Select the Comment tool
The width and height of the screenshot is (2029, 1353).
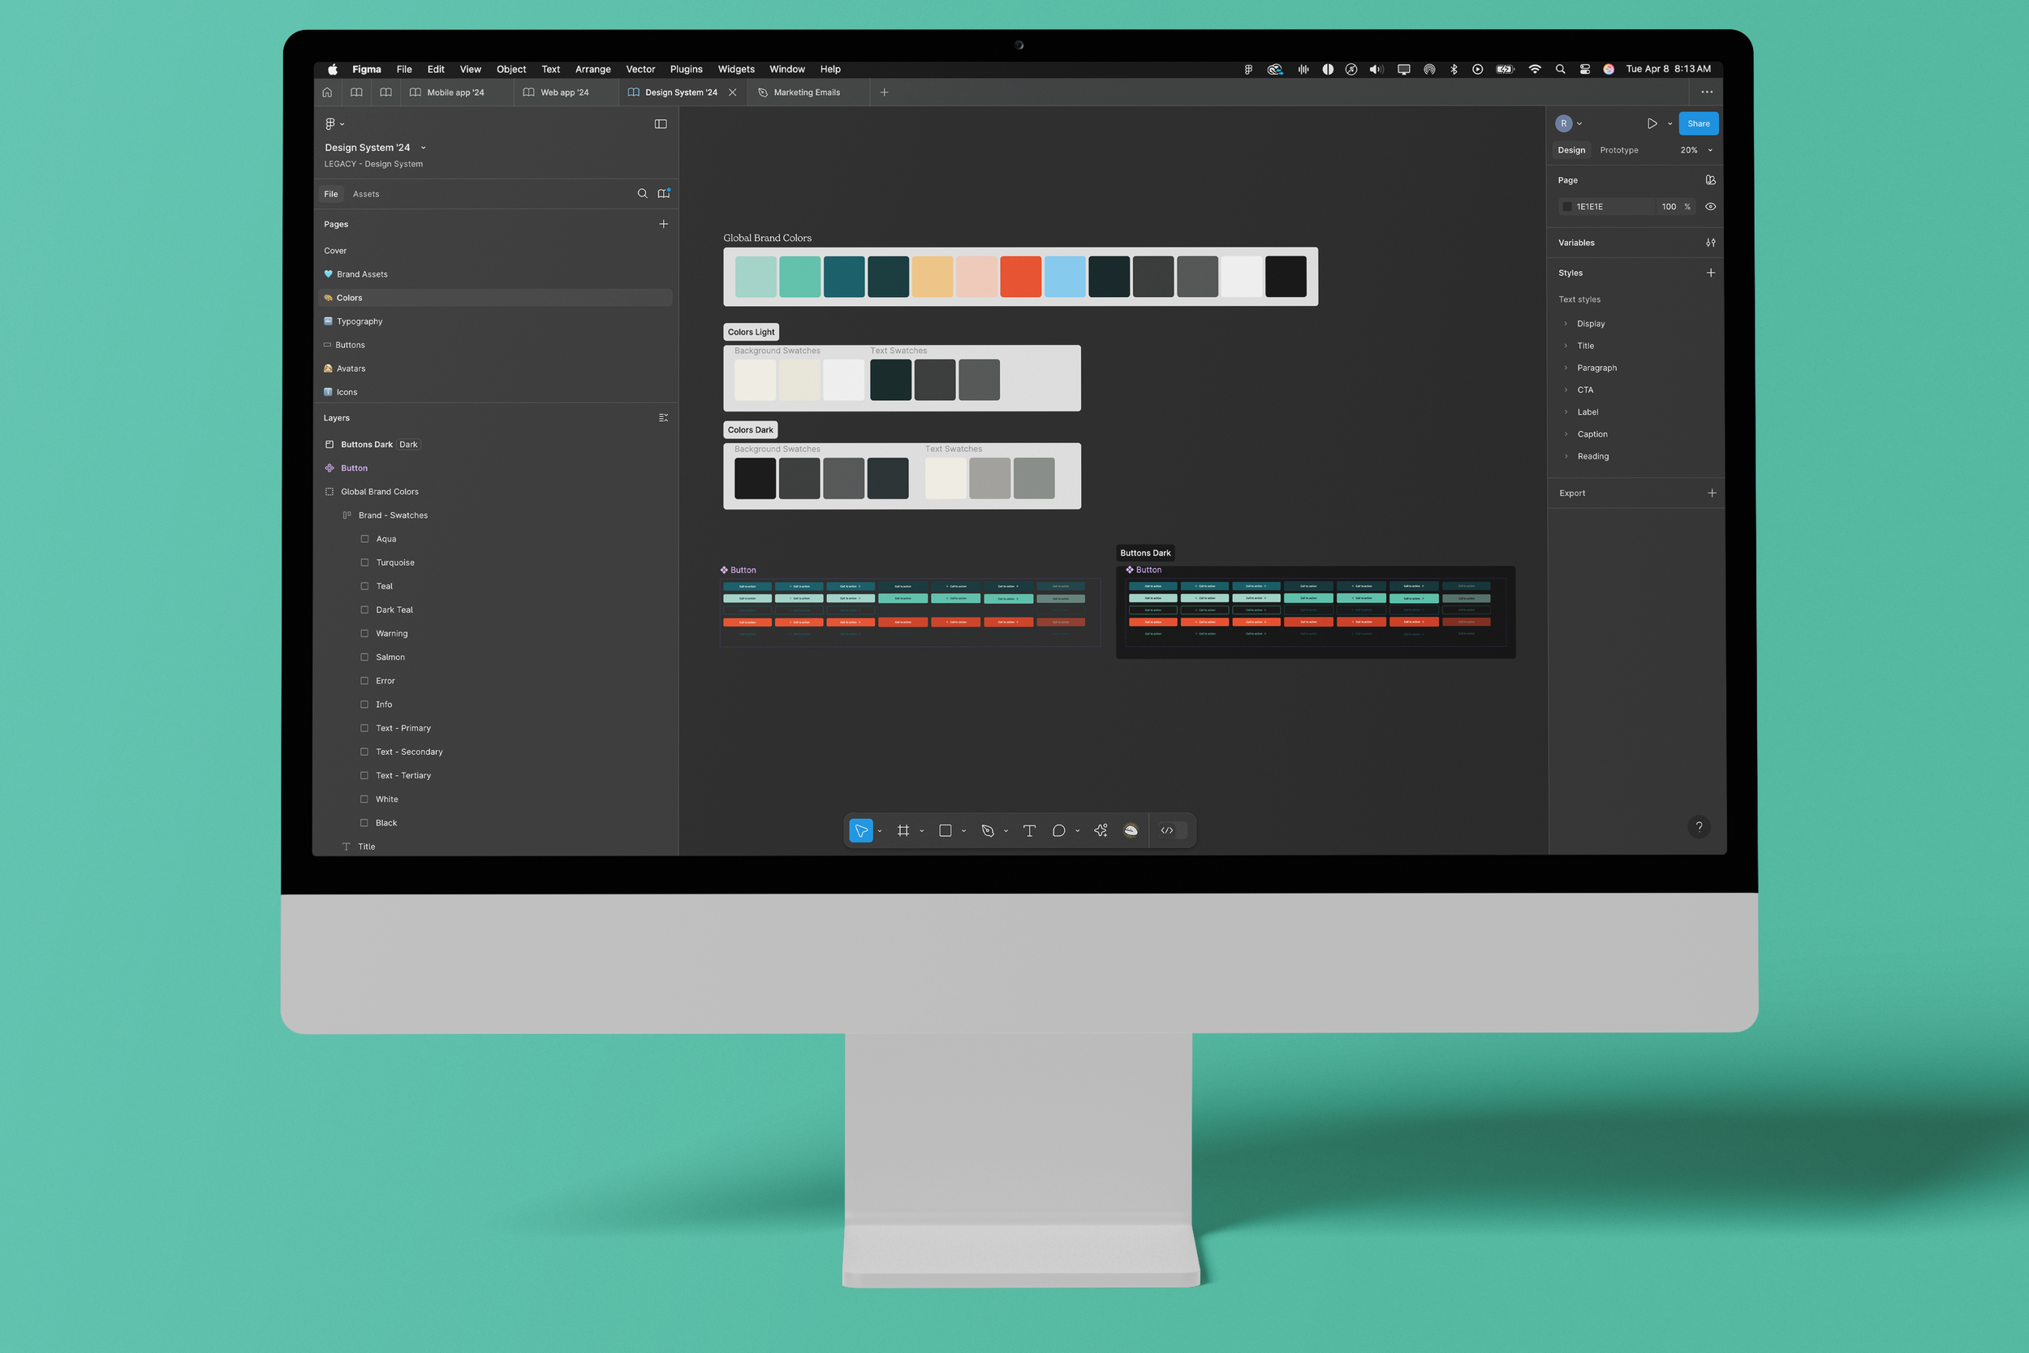[x=1058, y=830]
